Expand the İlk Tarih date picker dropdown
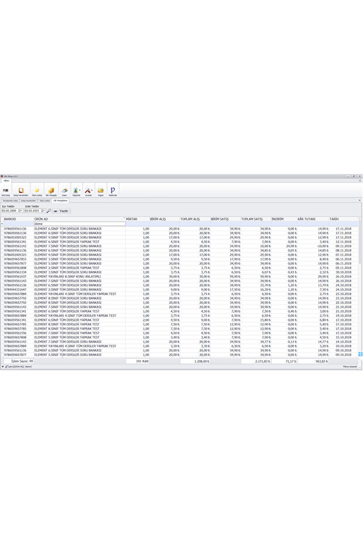The width and height of the screenshot is (363, 545). point(20,211)
